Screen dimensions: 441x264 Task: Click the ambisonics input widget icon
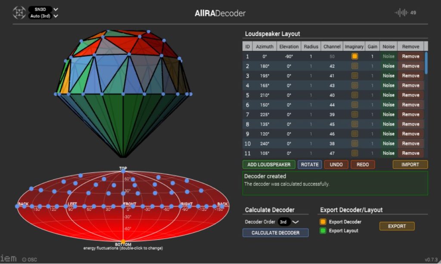click(x=19, y=12)
